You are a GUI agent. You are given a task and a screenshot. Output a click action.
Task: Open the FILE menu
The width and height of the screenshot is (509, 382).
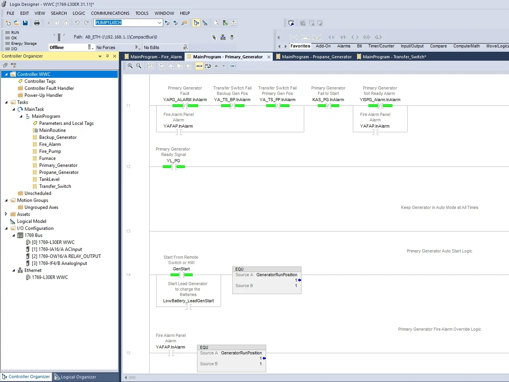(x=10, y=13)
